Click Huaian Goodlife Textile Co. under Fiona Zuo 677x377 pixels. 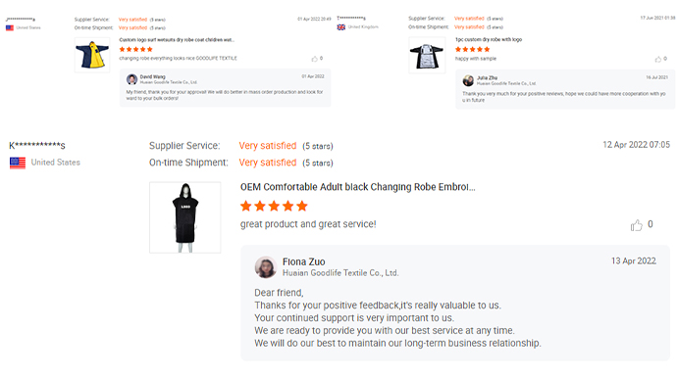tap(340, 273)
